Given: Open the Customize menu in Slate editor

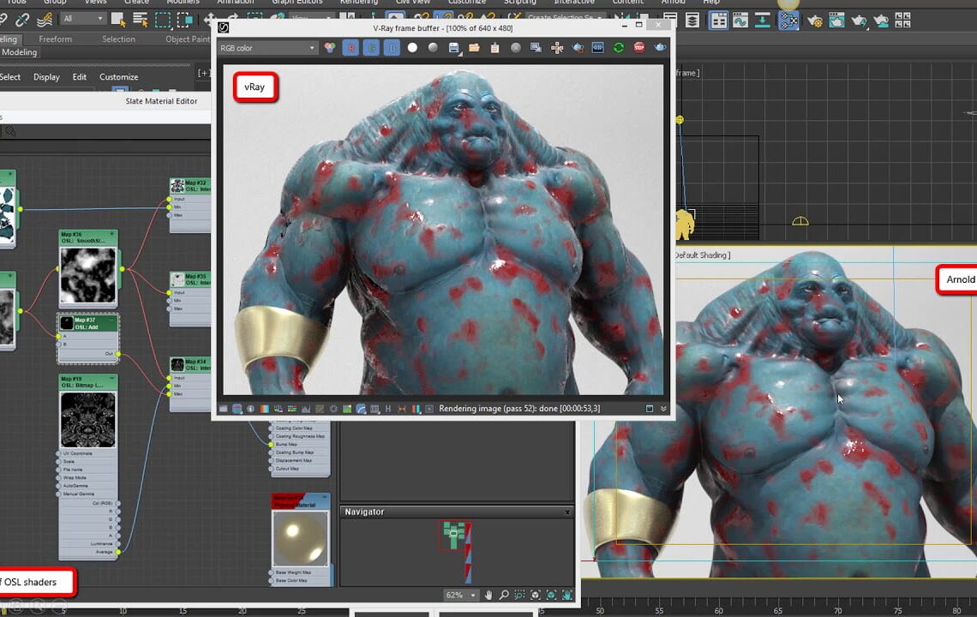Looking at the screenshot, I should click(x=118, y=77).
